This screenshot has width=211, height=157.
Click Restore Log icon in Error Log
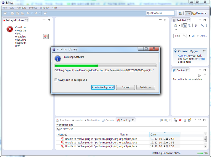point(190,120)
